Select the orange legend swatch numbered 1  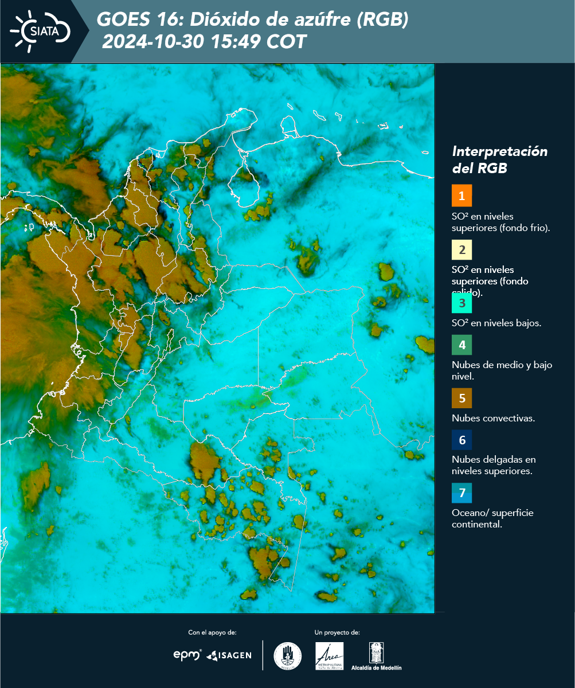461,196
